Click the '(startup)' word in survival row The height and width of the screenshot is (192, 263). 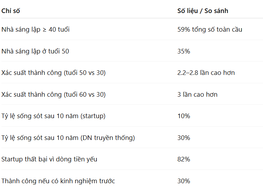click(93, 116)
